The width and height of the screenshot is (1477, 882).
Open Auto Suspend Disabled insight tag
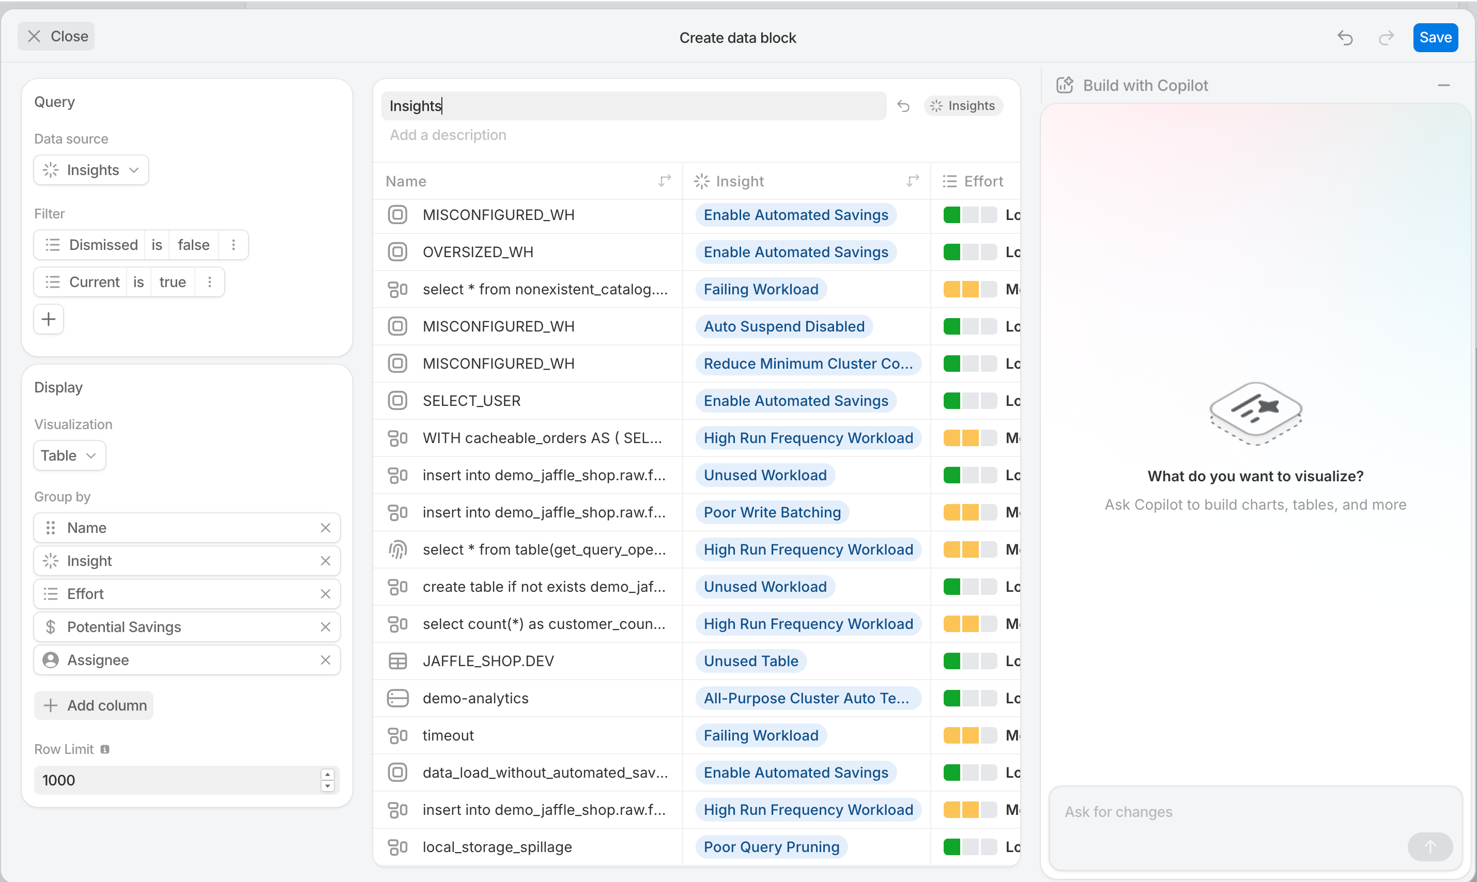tap(784, 326)
